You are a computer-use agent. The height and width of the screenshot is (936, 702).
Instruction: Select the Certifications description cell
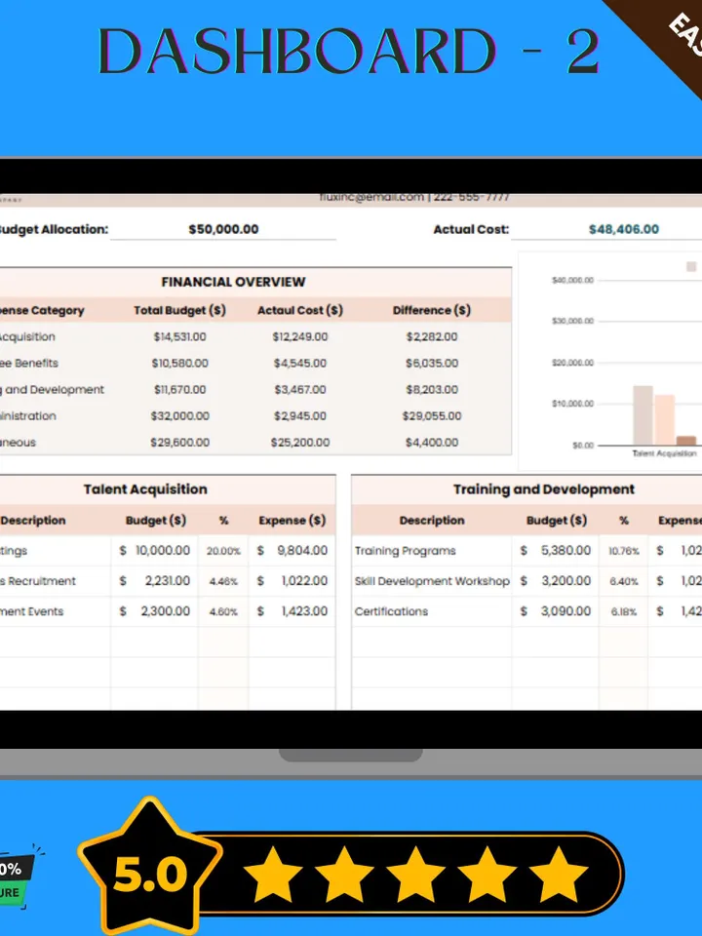pyautogui.click(x=432, y=611)
